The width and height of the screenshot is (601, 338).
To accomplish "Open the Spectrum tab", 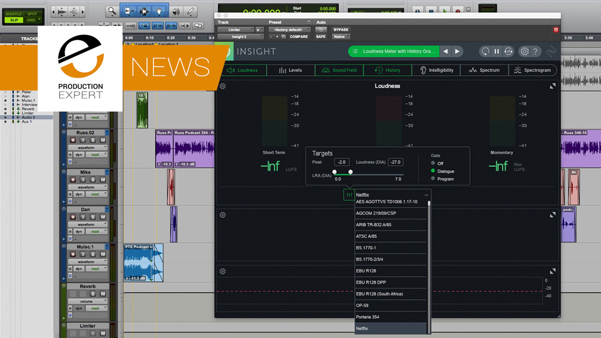I will pyautogui.click(x=485, y=70).
